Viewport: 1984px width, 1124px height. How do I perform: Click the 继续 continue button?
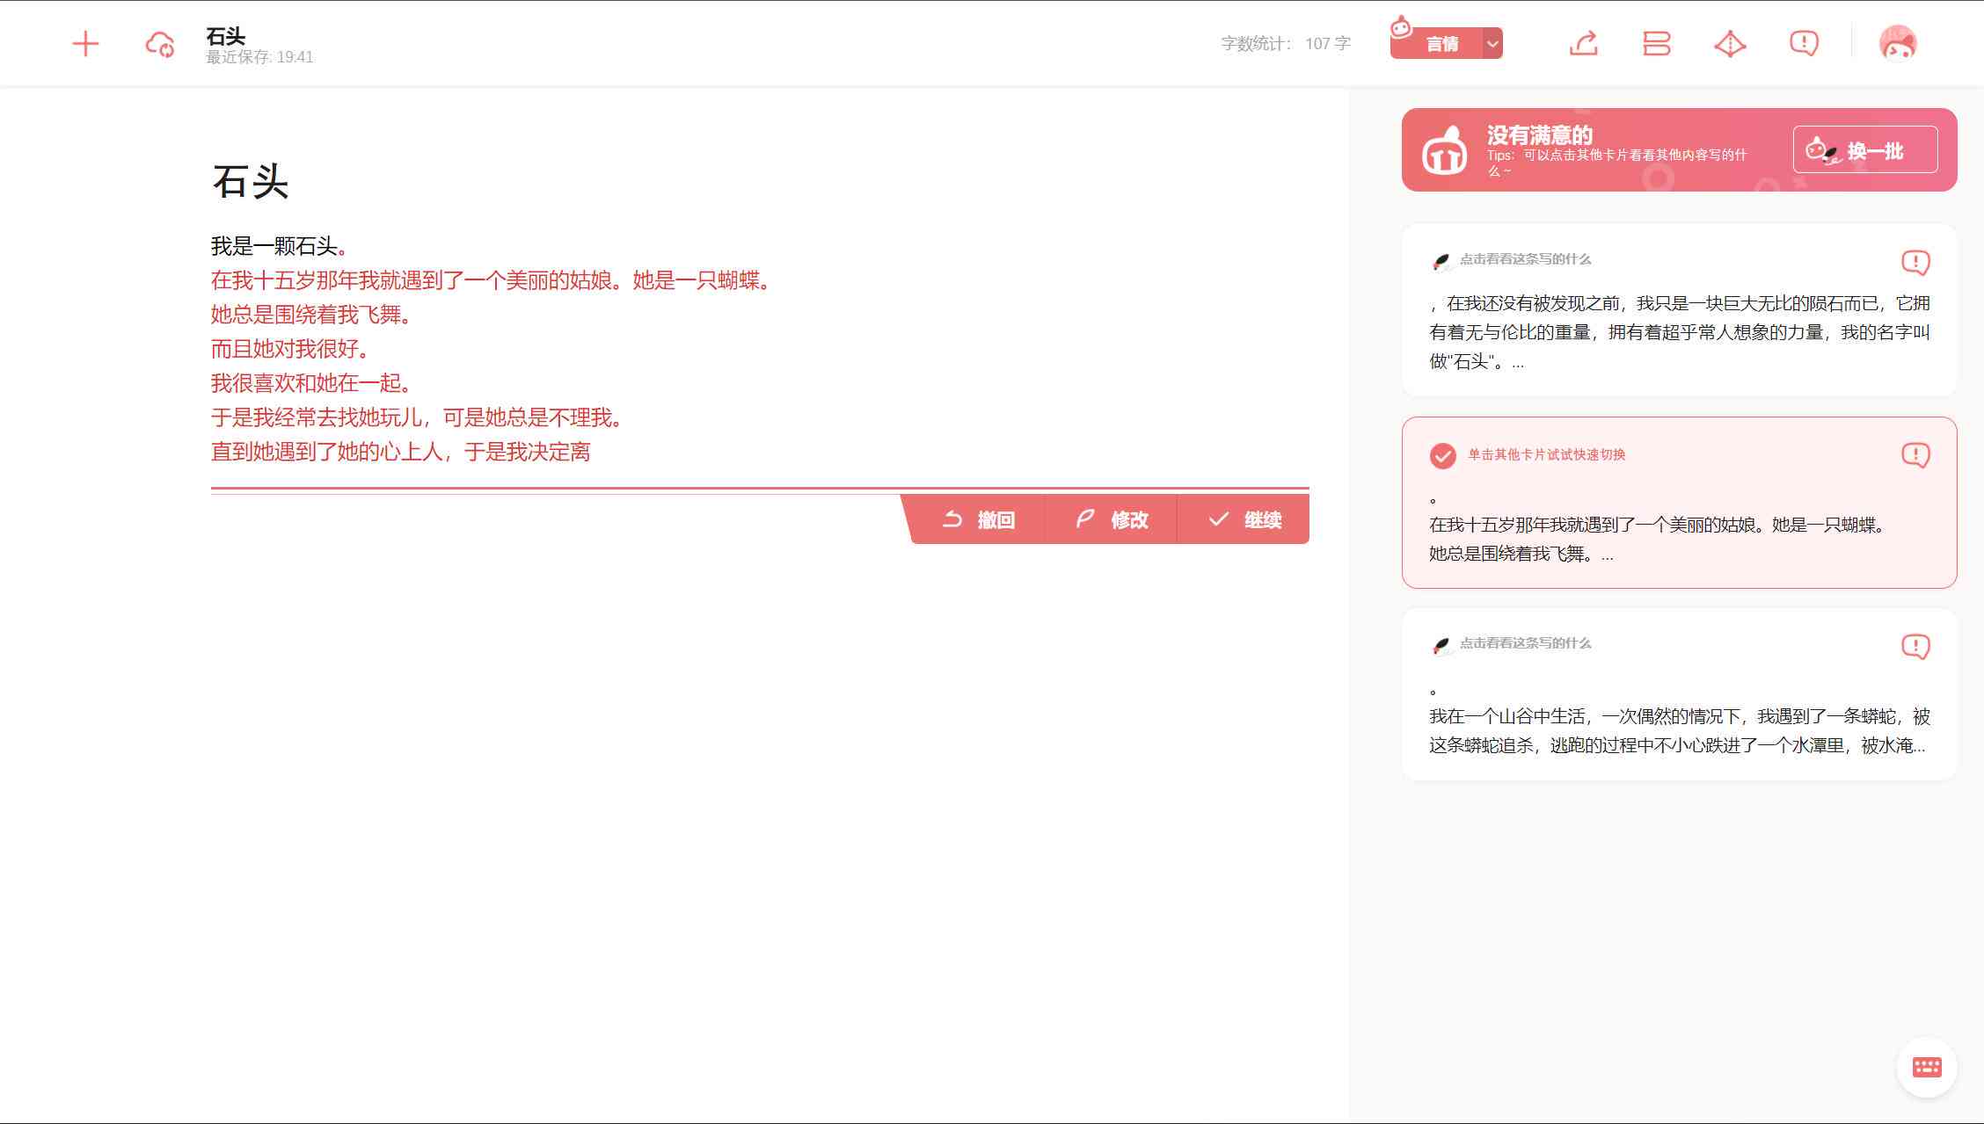[x=1244, y=519]
